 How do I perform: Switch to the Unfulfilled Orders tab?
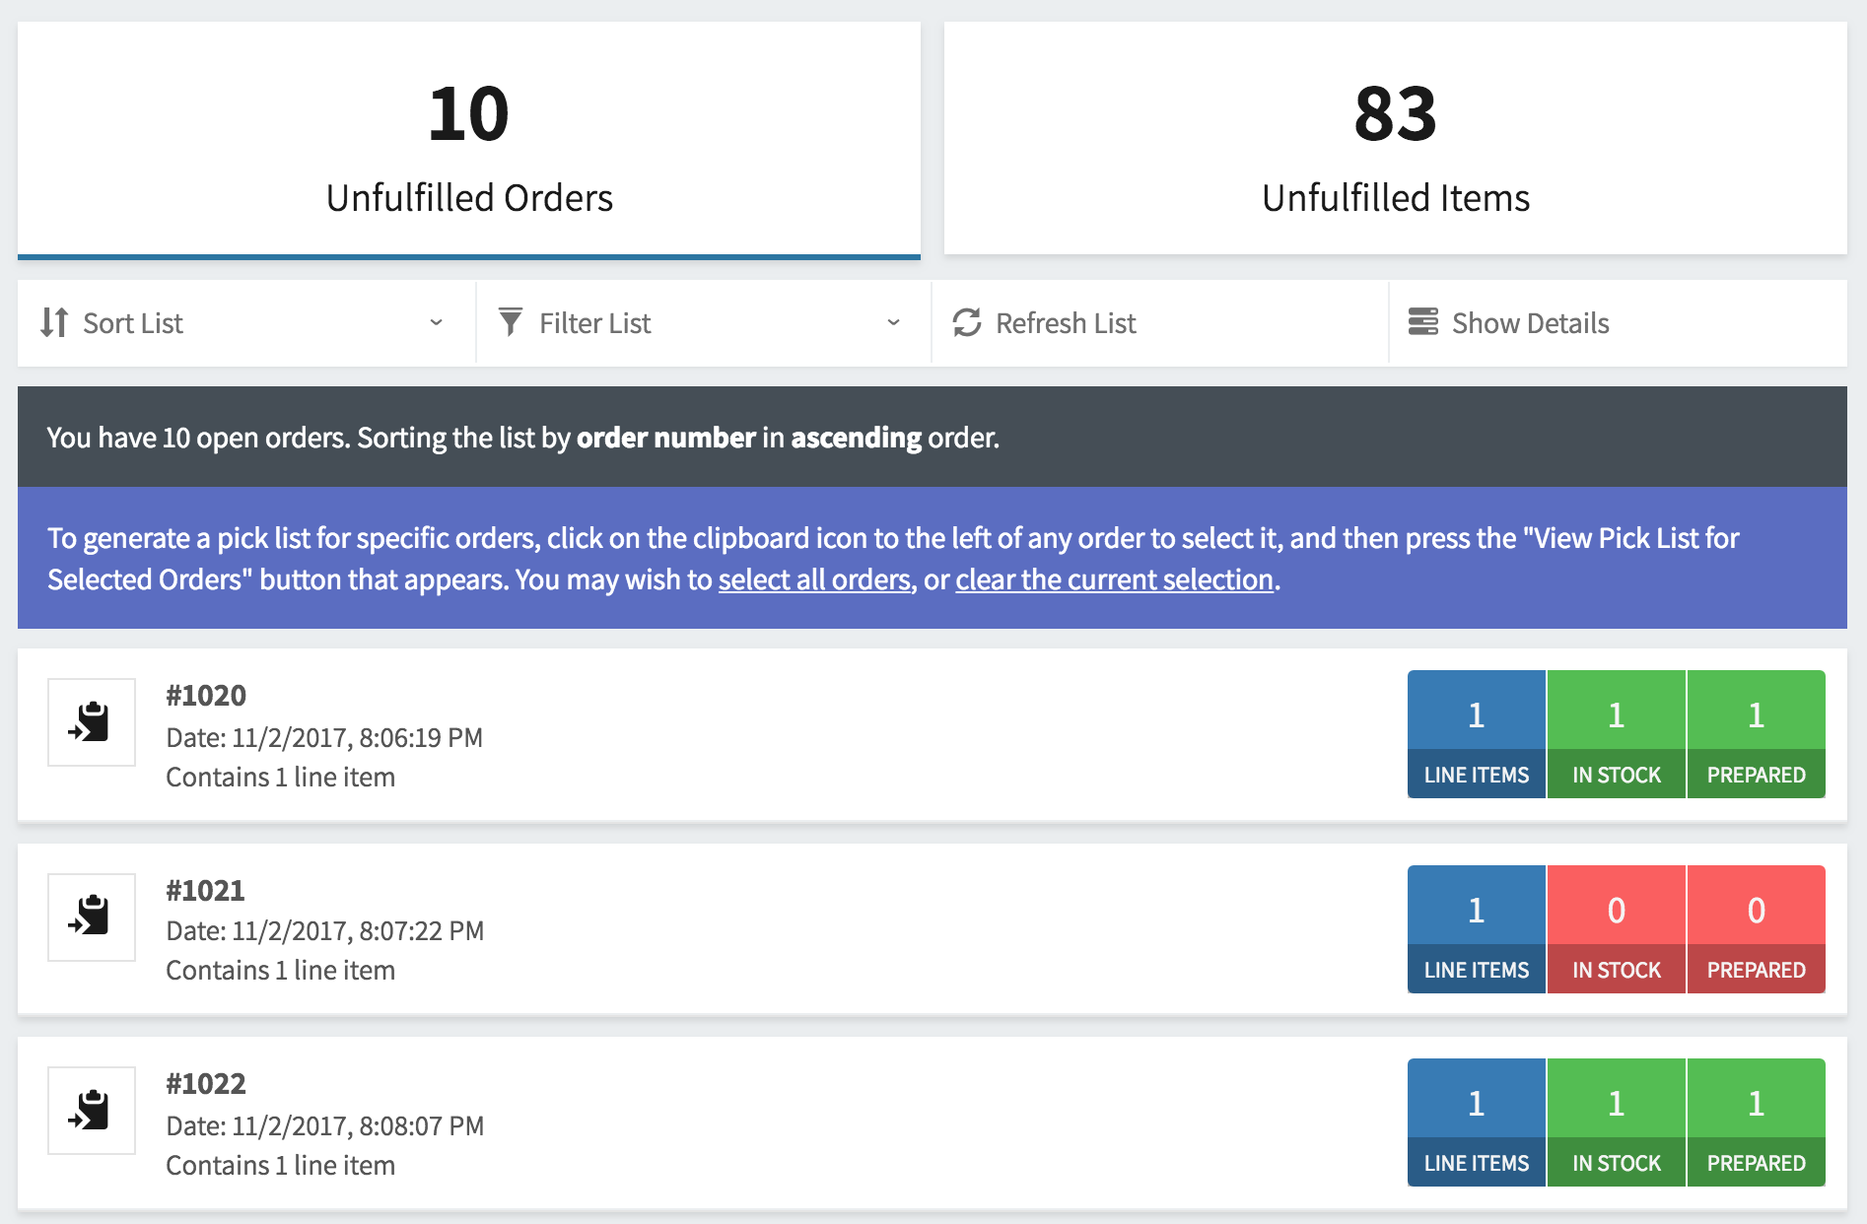tap(469, 140)
